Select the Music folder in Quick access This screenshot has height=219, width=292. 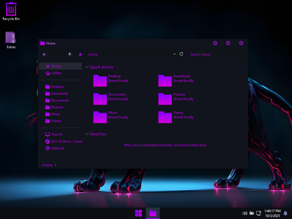pyautogui.click(x=111, y=117)
